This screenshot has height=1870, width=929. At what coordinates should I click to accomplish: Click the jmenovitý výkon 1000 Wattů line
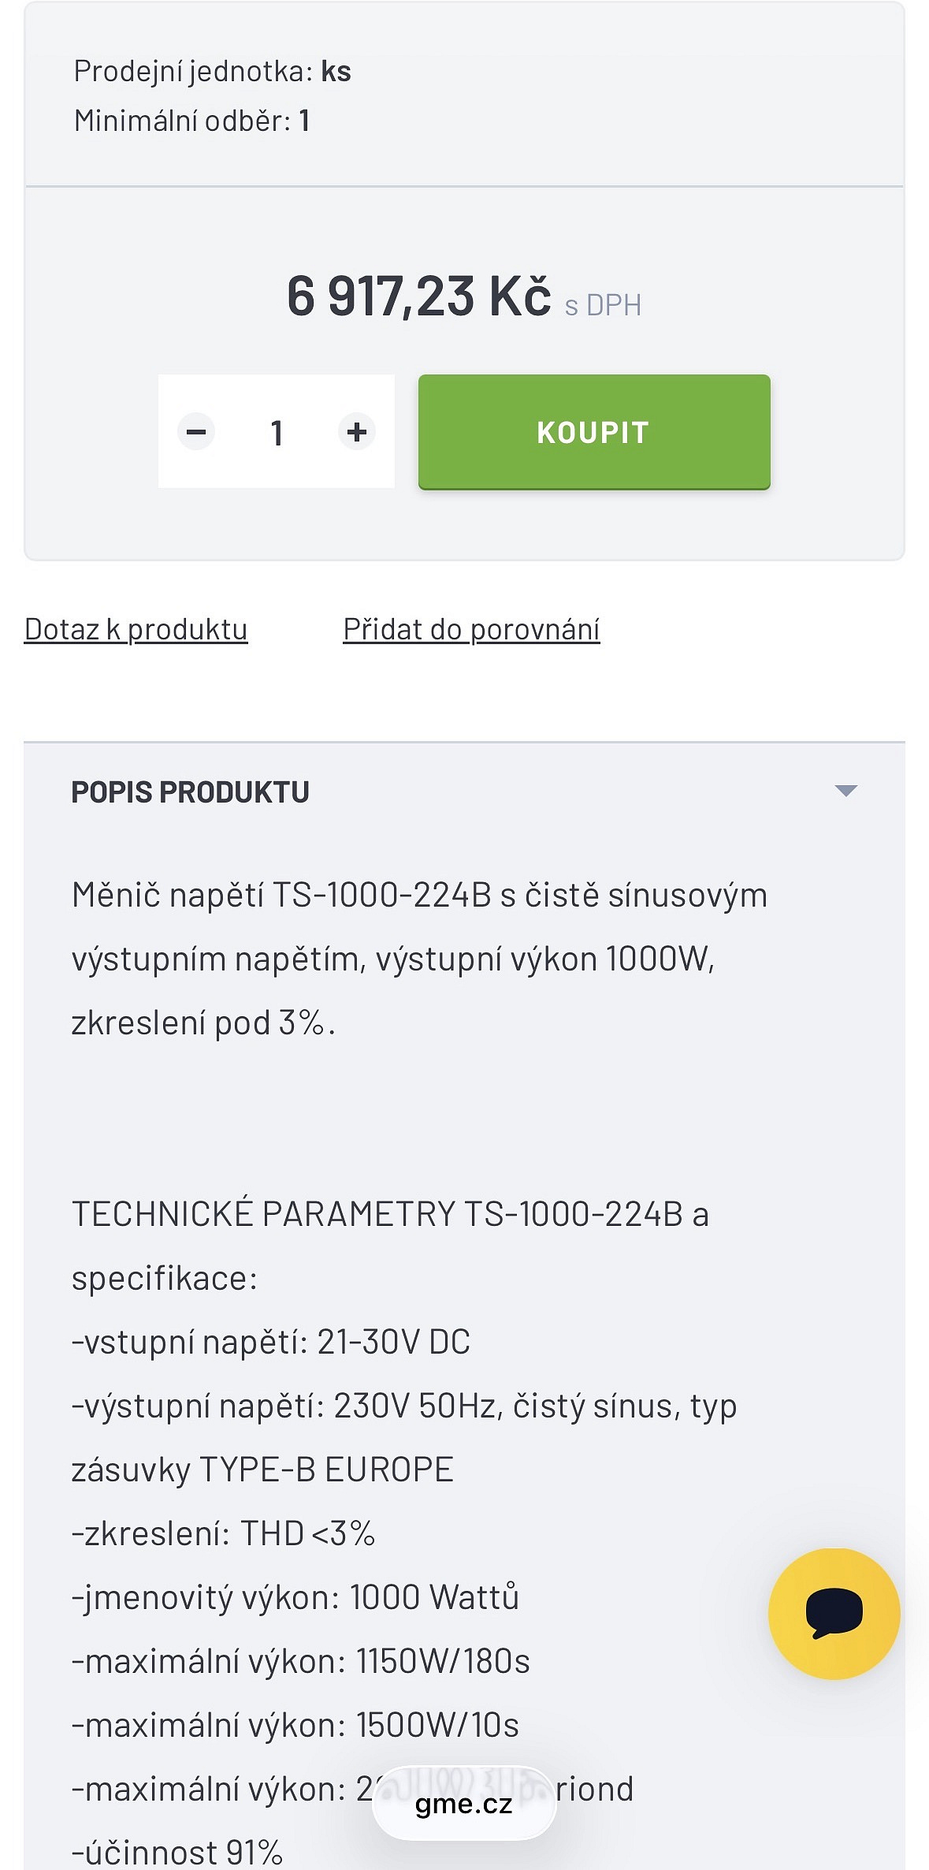pyautogui.click(x=295, y=1597)
